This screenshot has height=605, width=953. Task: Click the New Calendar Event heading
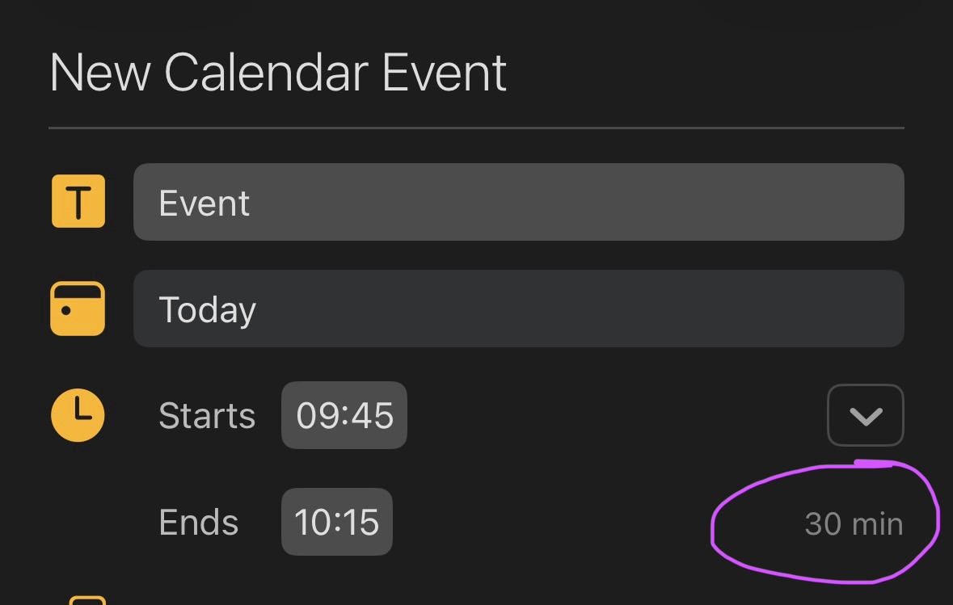278,73
